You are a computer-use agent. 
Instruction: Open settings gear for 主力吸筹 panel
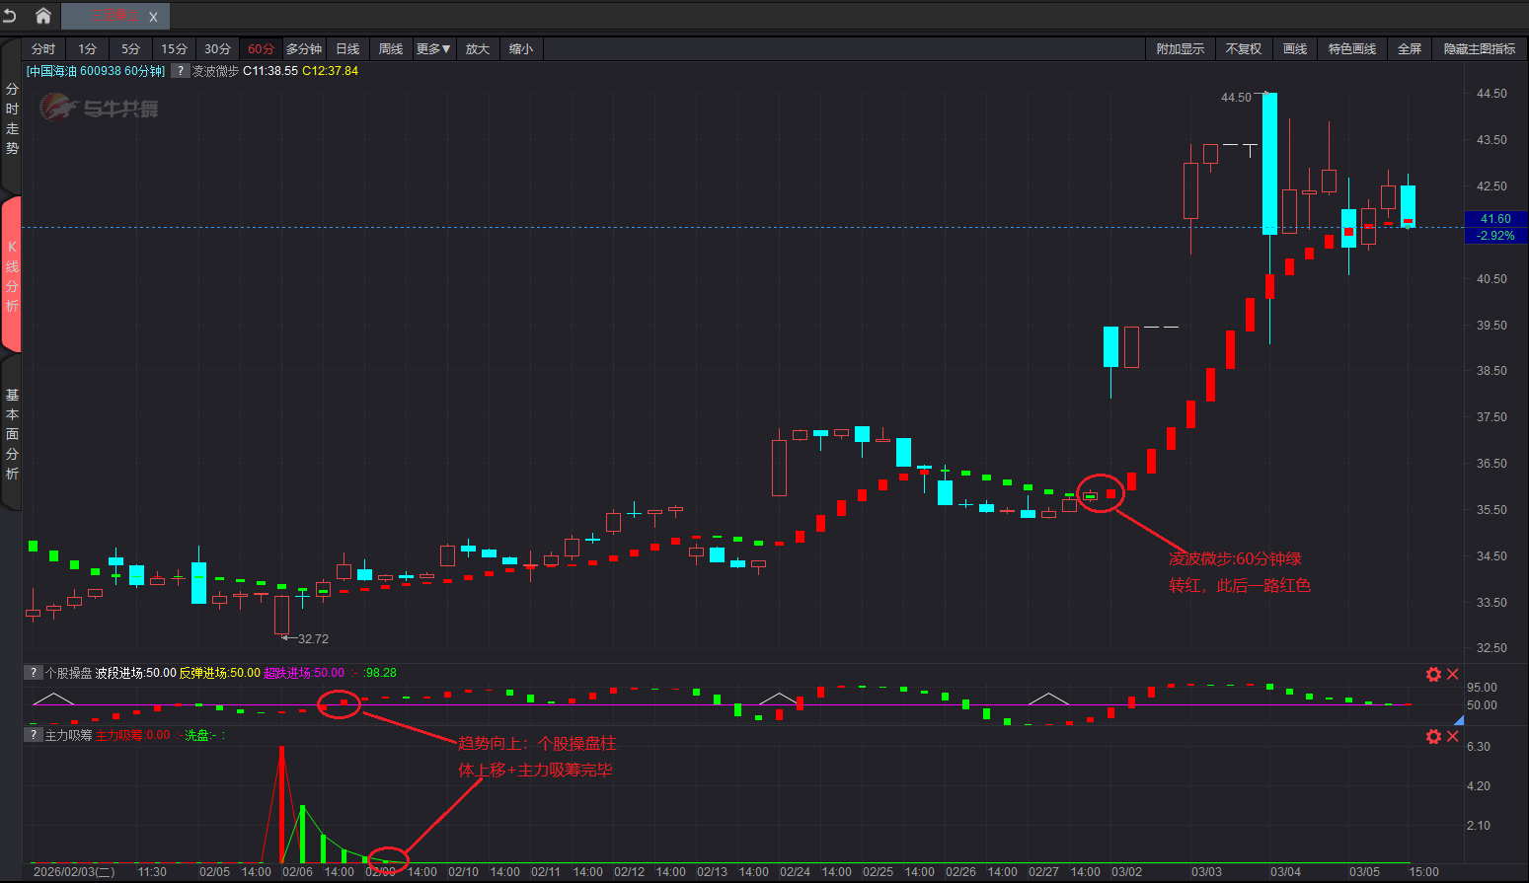pos(1433,737)
